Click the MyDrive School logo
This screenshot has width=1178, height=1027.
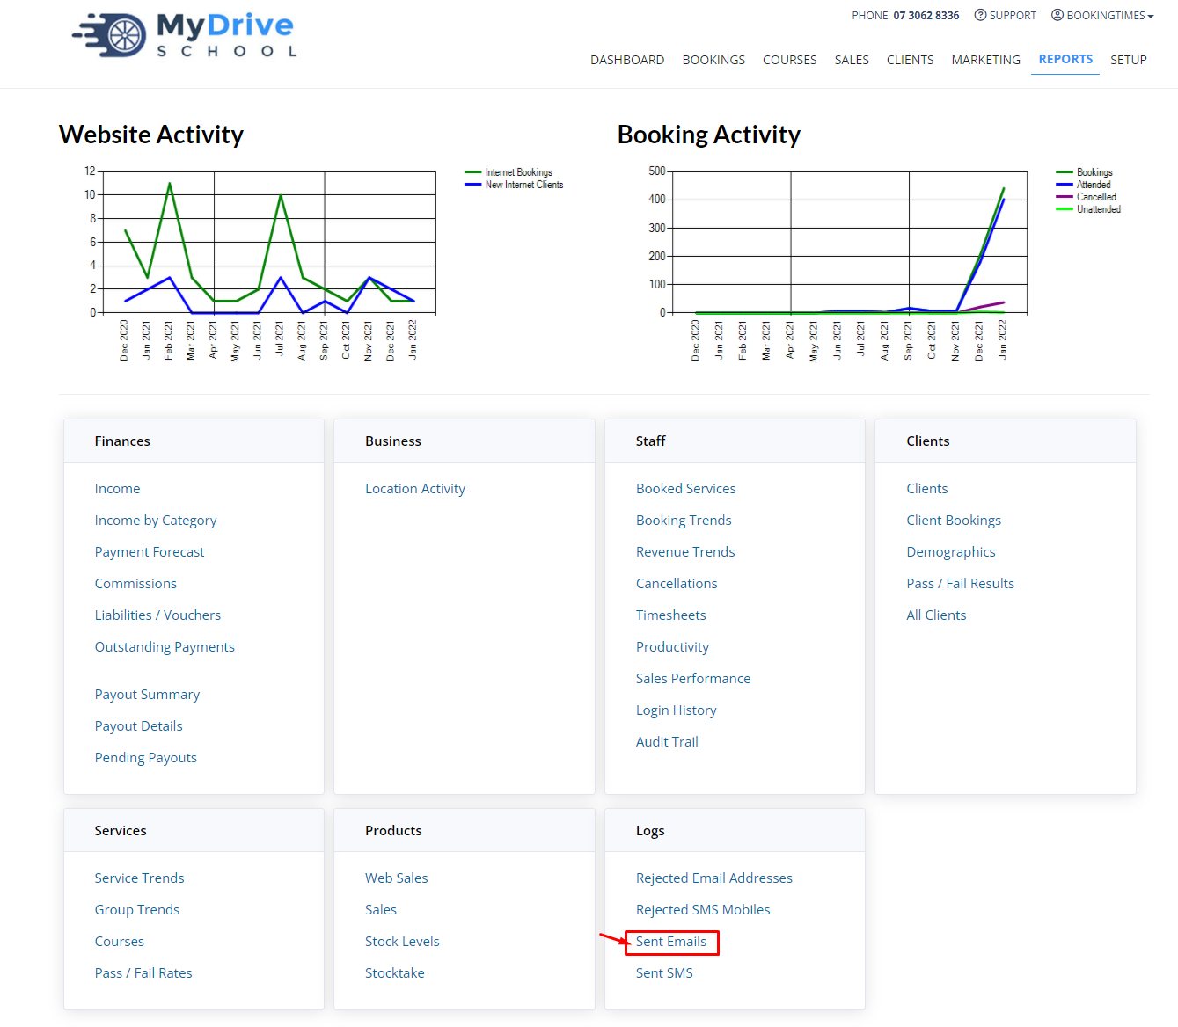tap(185, 35)
